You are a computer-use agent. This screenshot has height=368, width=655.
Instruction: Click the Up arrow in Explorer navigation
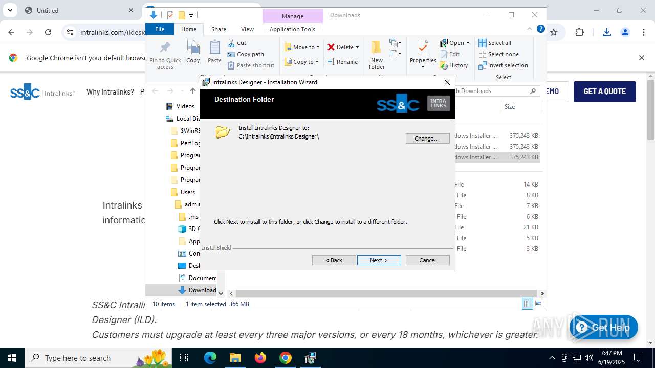(x=192, y=91)
